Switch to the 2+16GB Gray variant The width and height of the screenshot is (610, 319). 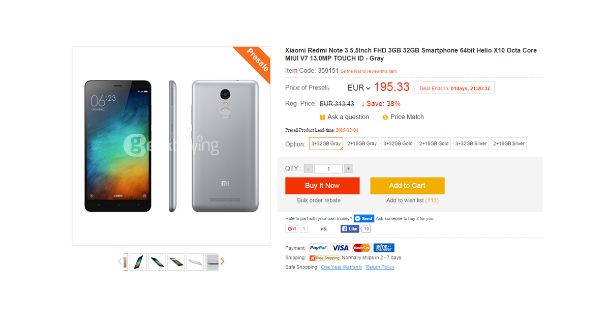pyautogui.click(x=362, y=143)
